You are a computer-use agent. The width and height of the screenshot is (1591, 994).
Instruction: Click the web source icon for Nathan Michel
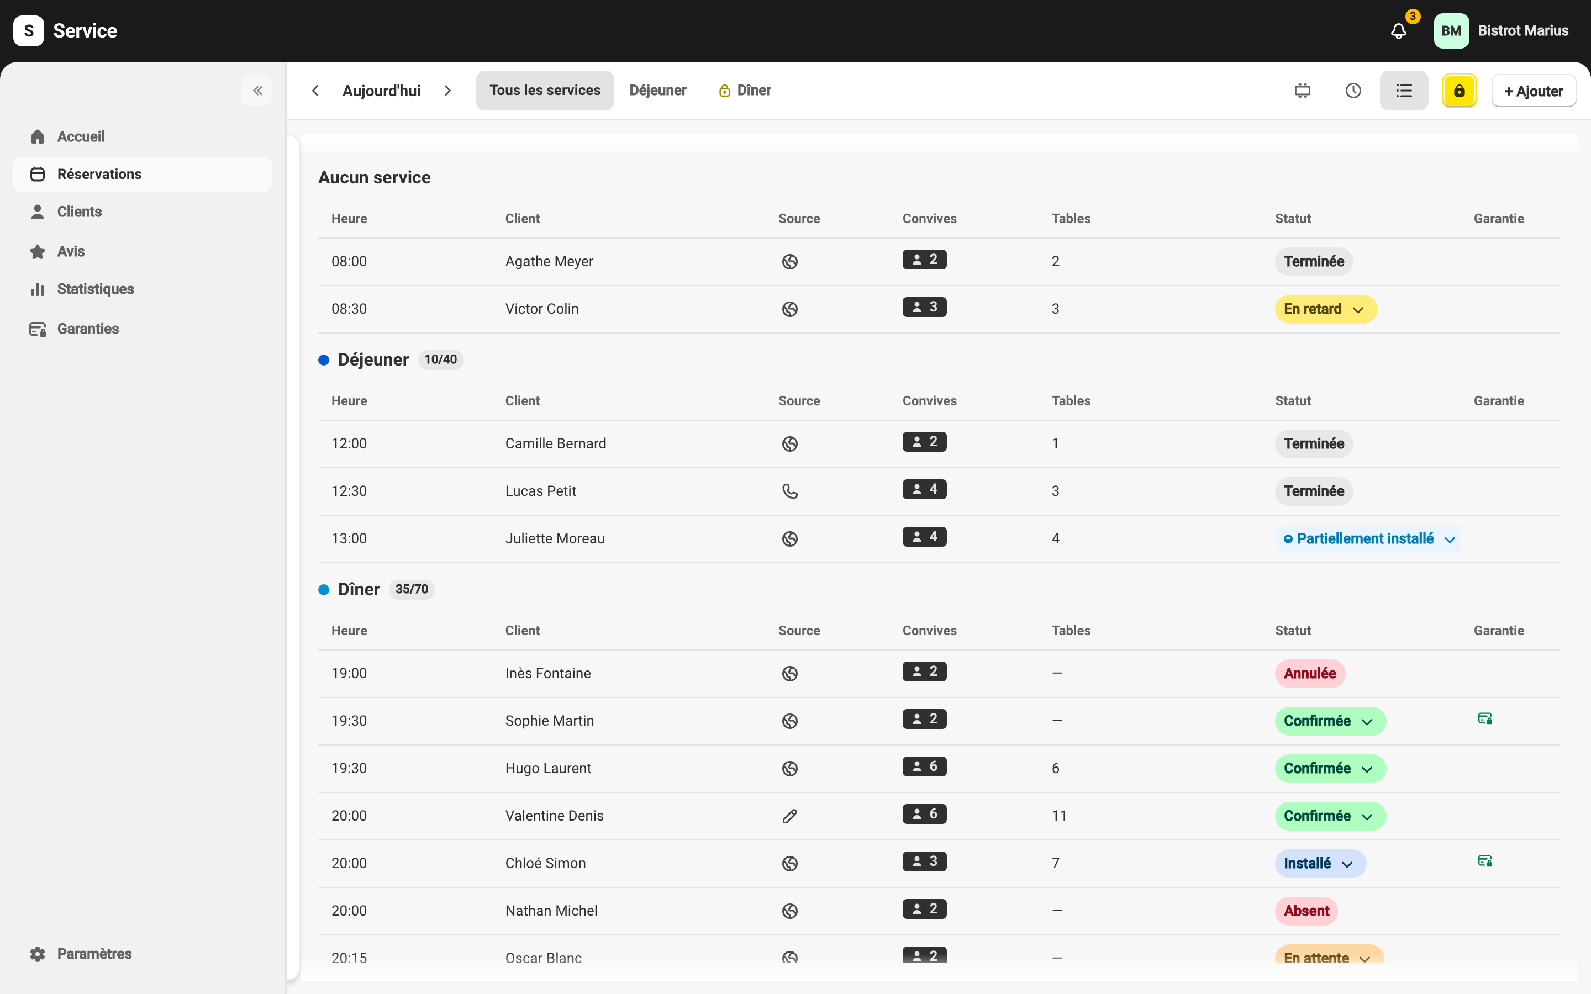point(789,911)
